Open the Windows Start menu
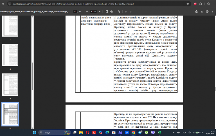Screen dimensions: 216x136 point(34,133)
